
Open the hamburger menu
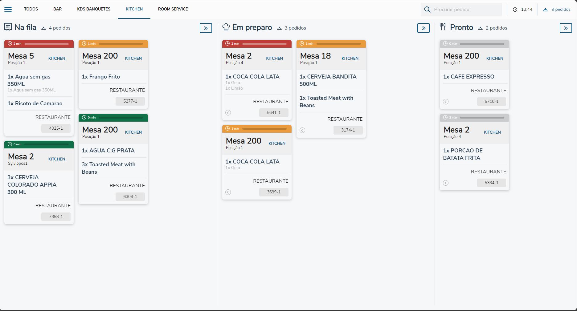(8, 10)
